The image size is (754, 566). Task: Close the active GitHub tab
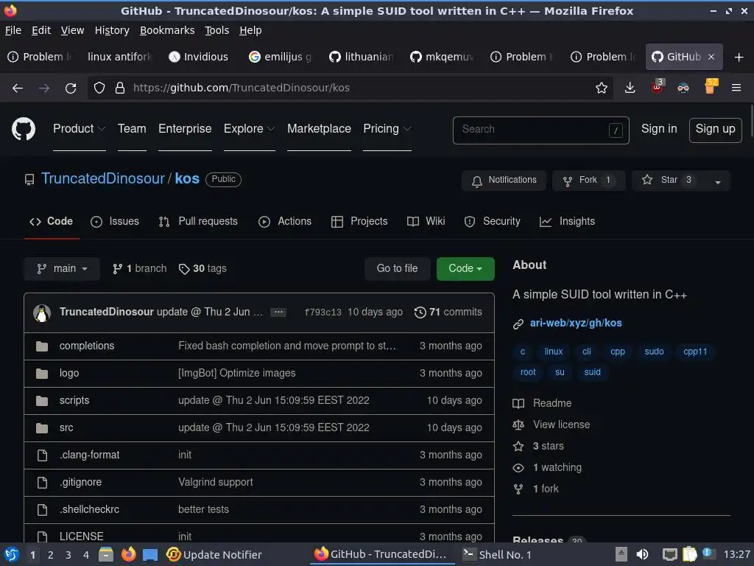711,57
